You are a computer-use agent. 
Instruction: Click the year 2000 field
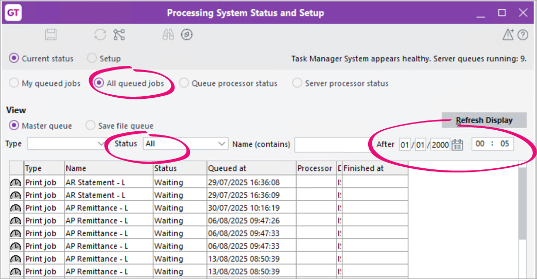coord(440,145)
